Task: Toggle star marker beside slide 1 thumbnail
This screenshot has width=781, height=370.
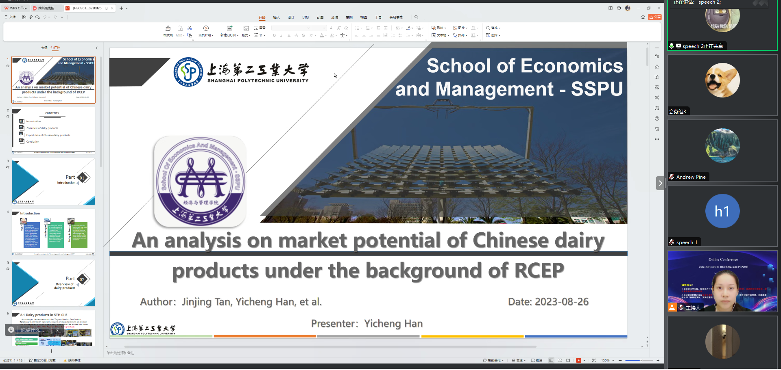Action: tap(8, 65)
